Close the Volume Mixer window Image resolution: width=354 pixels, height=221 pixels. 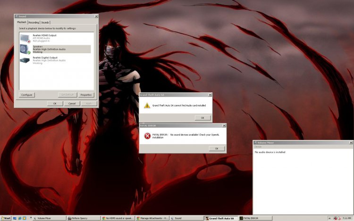pyautogui.click(x=351, y=143)
